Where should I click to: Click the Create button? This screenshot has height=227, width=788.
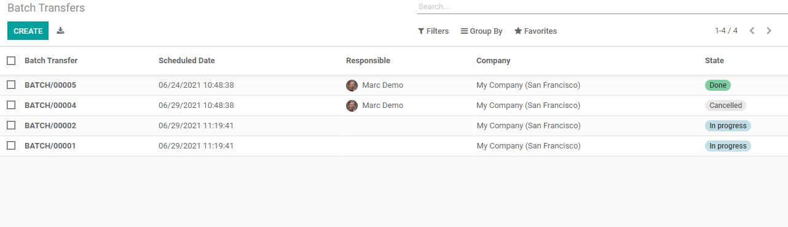(x=28, y=31)
